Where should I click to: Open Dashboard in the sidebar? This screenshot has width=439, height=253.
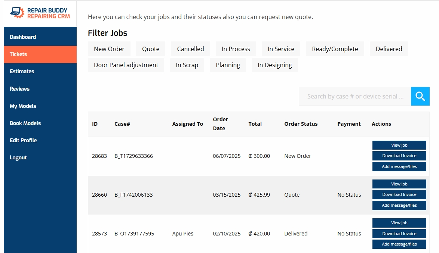(x=23, y=37)
